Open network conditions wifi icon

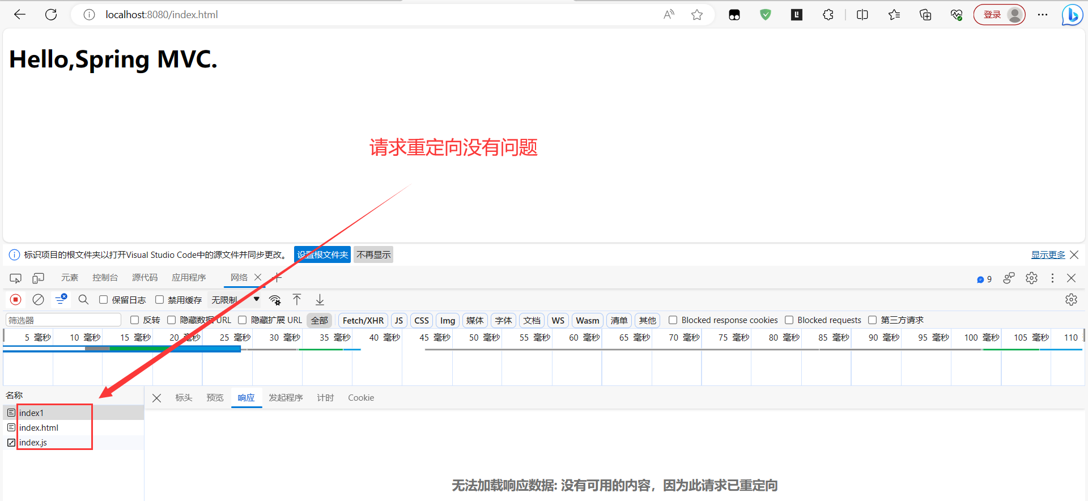pyautogui.click(x=275, y=300)
